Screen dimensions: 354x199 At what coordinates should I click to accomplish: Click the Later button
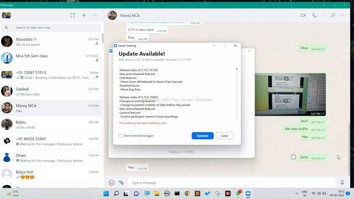(225, 135)
